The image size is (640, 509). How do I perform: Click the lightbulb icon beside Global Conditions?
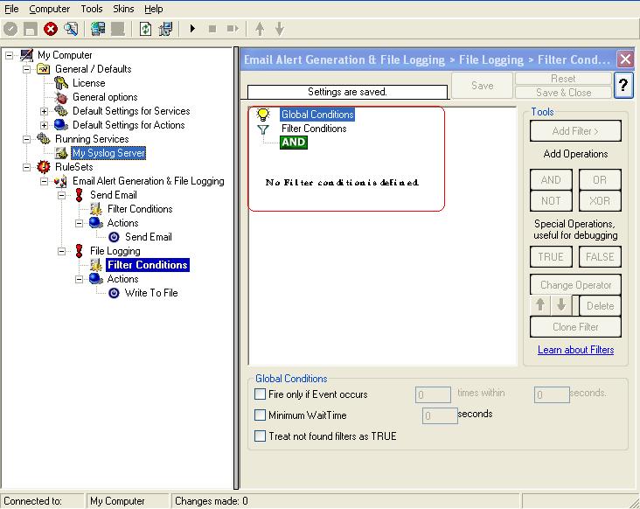click(263, 115)
